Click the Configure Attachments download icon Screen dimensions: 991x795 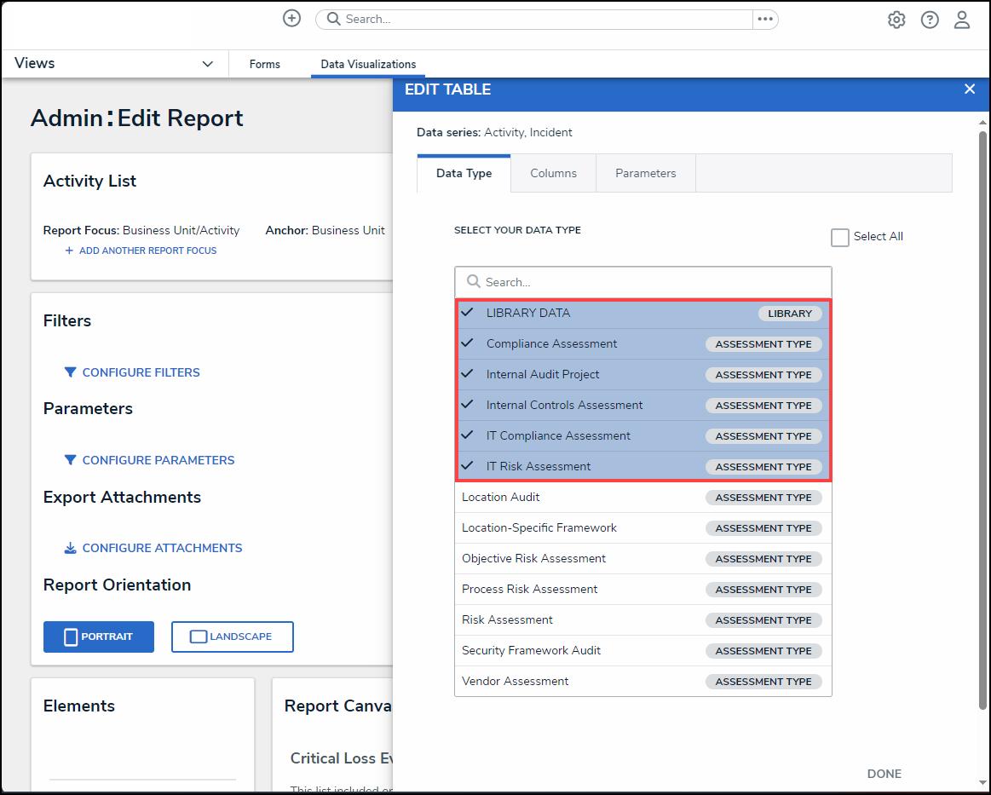pyautogui.click(x=71, y=548)
